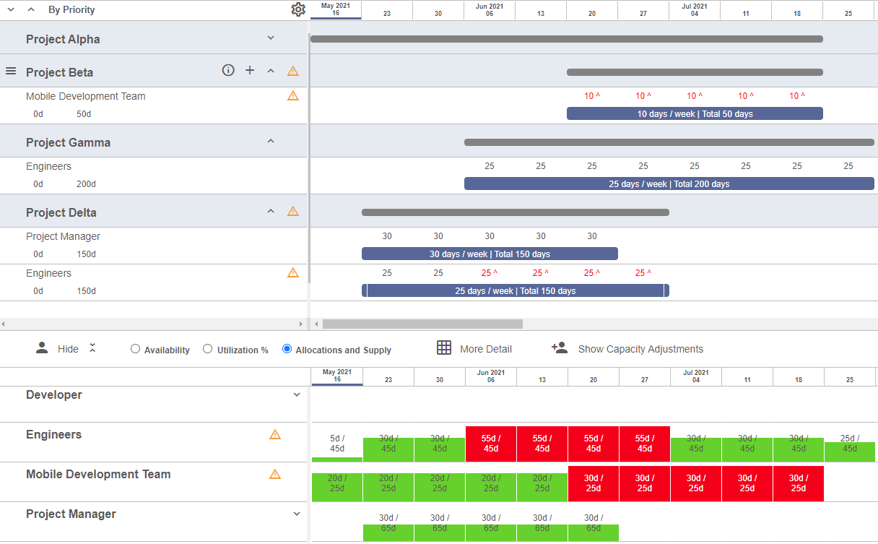878x544 pixels.
Task: Expand all using top-left down chevron
Action: click(11, 9)
